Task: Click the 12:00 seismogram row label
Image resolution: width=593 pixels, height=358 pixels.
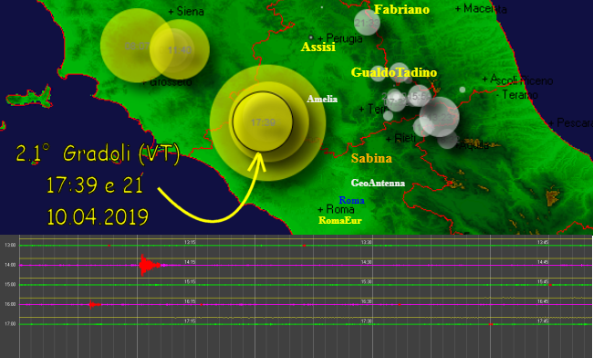Action: pyautogui.click(x=10, y=246)
